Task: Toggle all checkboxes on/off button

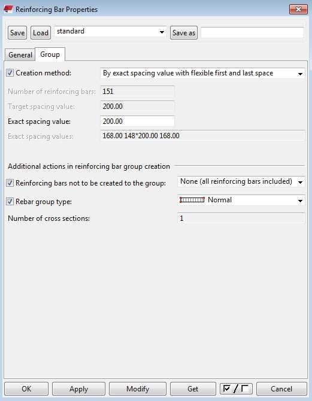Action: point(236,388)
